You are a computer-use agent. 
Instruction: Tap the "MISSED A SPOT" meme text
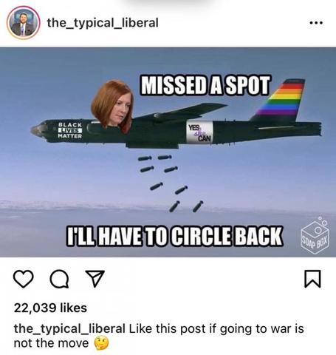click(205, 85)
